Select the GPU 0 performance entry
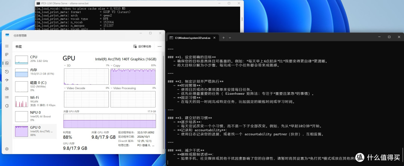The height and width of the screenshot is (166, 404). 36,131
